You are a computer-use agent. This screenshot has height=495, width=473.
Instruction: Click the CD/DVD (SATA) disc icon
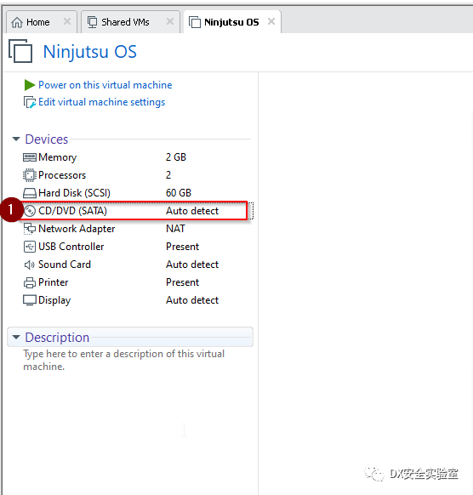tap(30, 211)
